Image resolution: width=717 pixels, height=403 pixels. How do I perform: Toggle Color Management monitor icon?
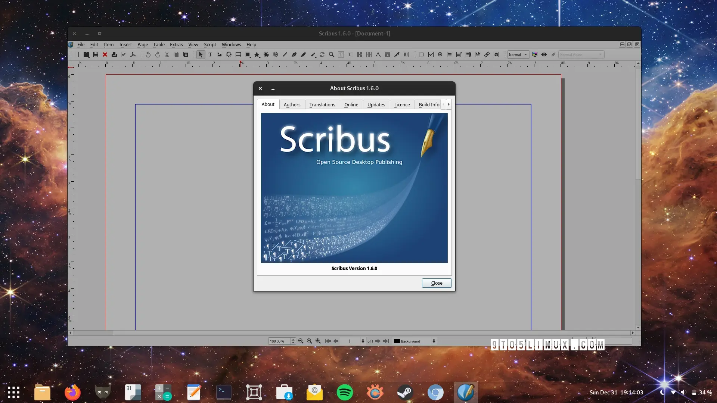535,54
